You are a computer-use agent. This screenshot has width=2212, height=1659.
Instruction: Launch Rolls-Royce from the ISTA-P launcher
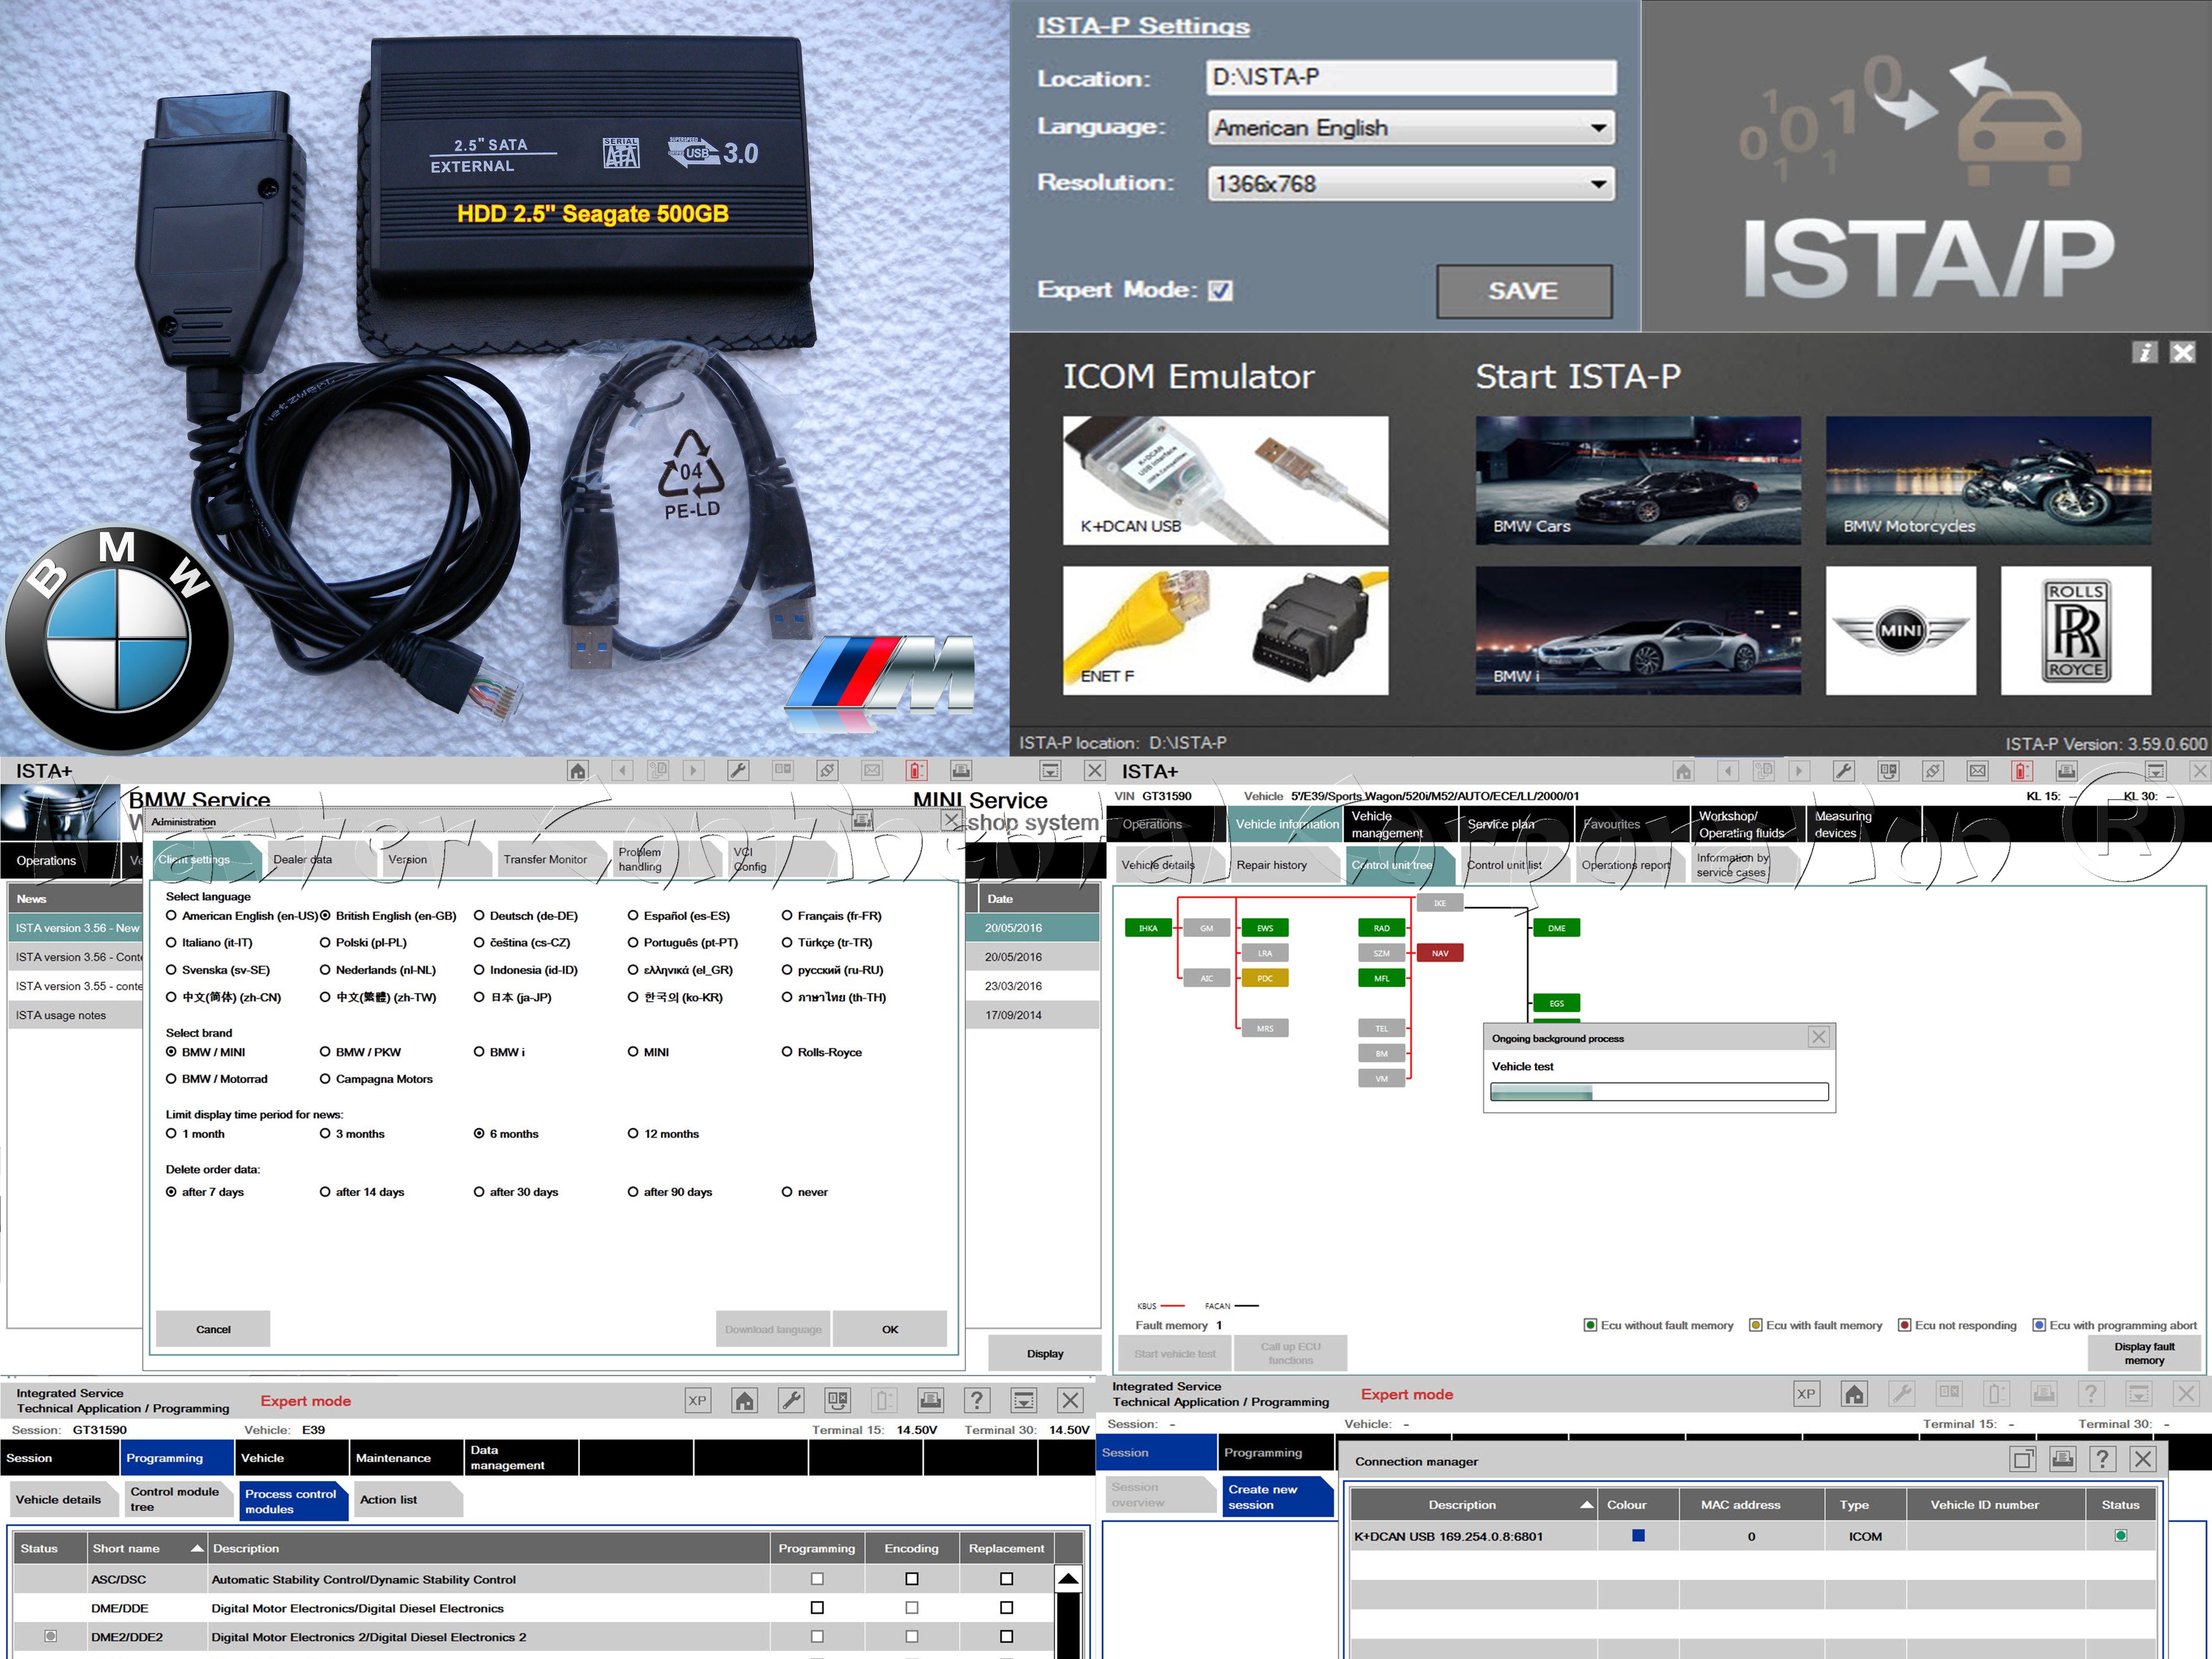point(2076,630)
